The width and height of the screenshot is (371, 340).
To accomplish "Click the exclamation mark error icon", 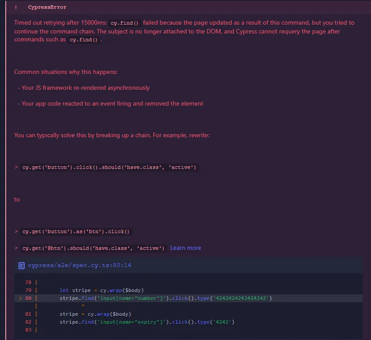I will [16, 7].
